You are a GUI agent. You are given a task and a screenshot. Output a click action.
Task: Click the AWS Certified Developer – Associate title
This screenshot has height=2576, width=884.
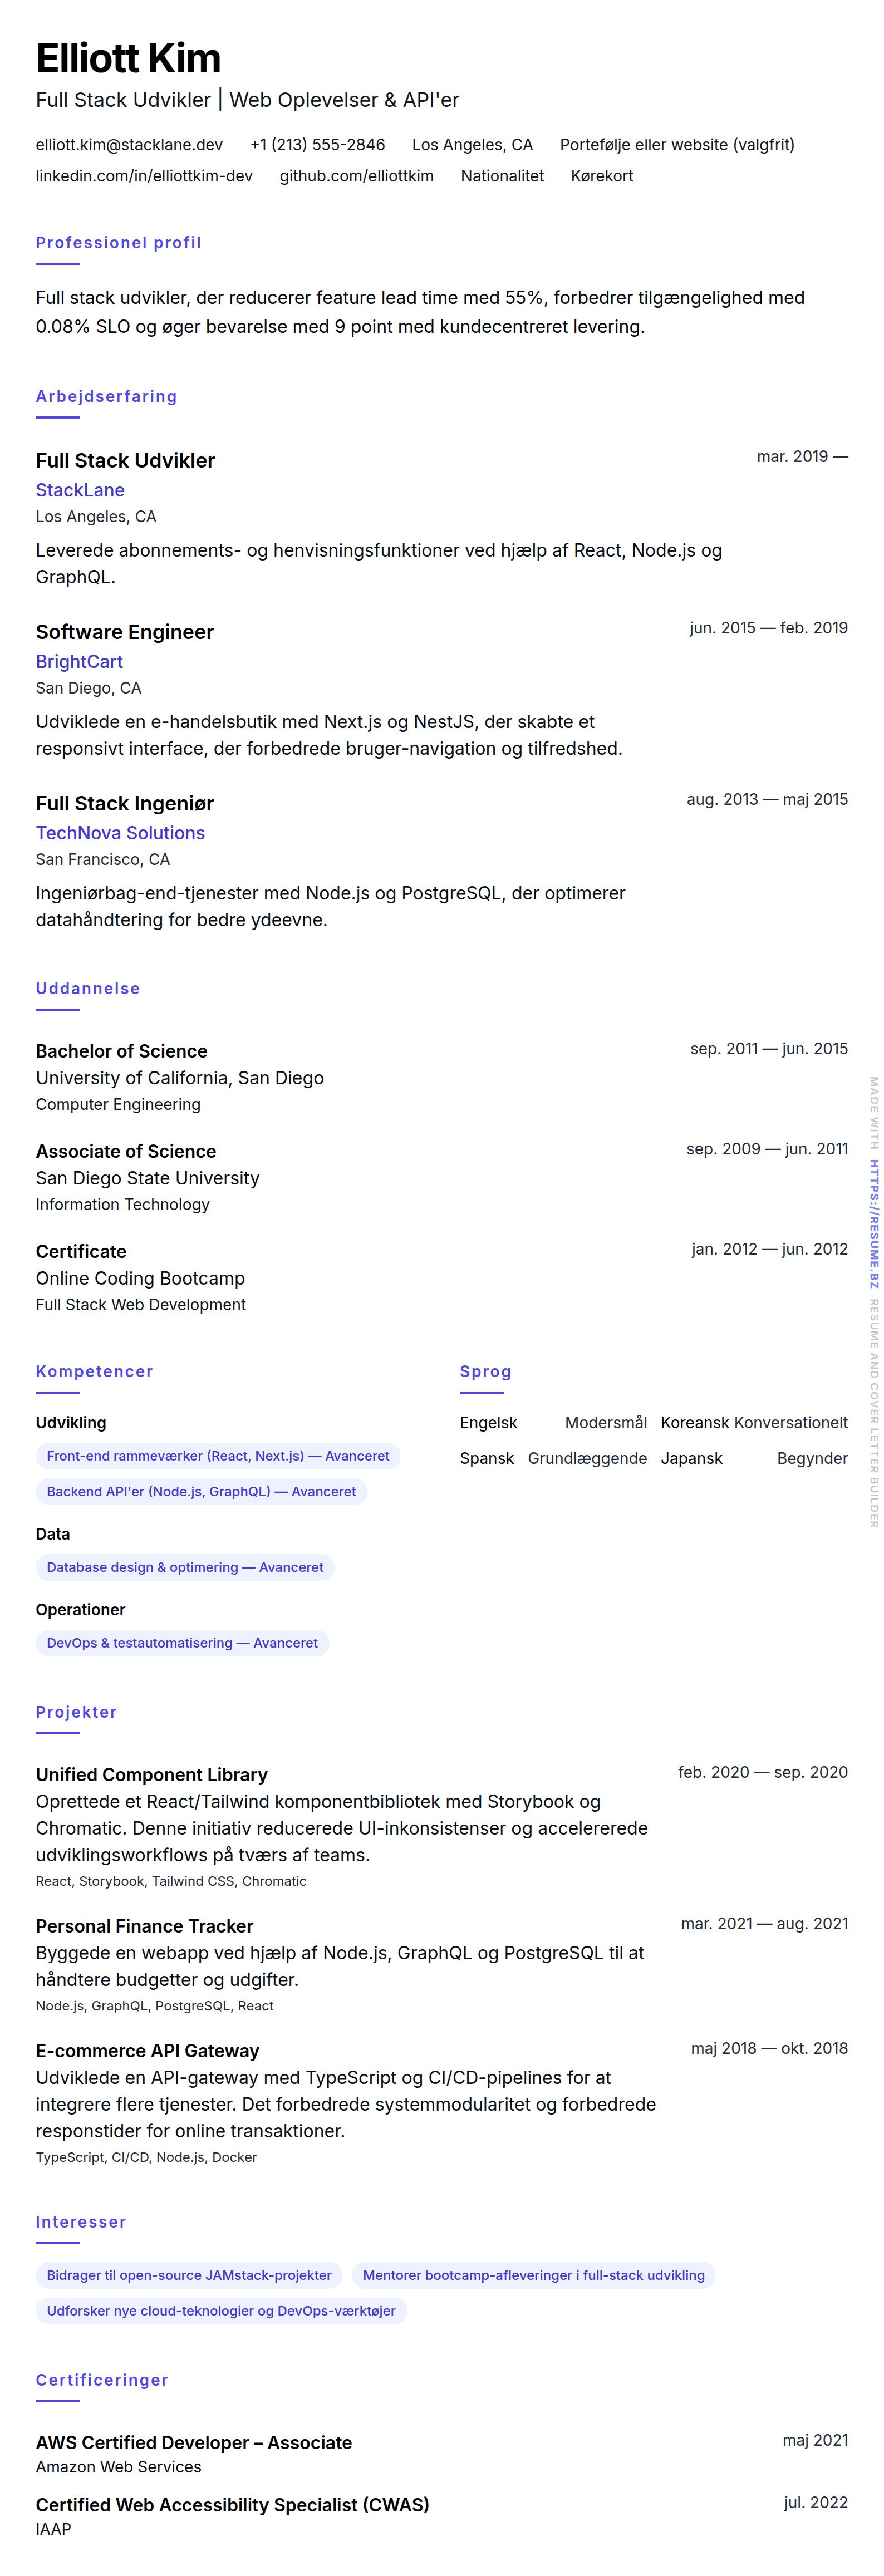click(x=194, y=2442)
